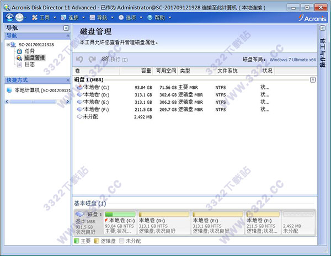The height and width of the screenshot is (256, 331).
Task: Select 日志 in the navigation tree
Action: point(30,65)
